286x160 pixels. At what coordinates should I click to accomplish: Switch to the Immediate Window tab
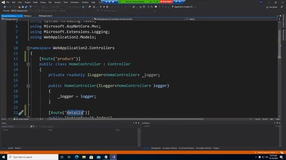204,148
